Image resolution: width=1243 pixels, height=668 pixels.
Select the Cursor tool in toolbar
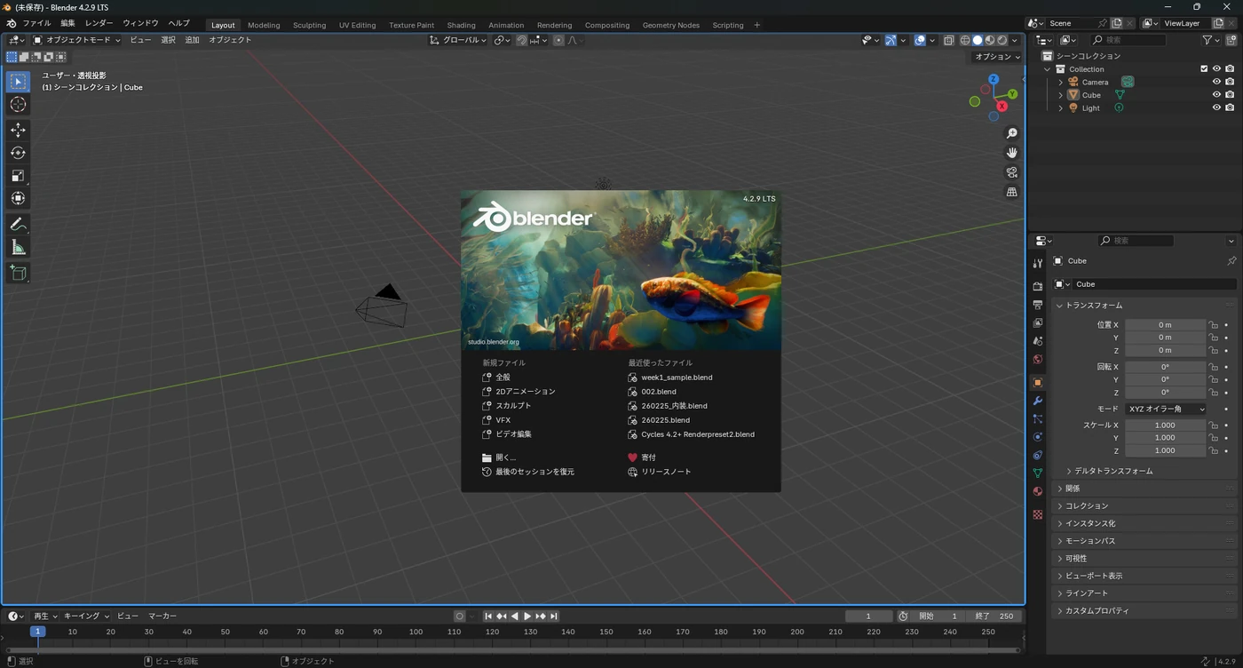pyautogui.click(x=18, y=105)
